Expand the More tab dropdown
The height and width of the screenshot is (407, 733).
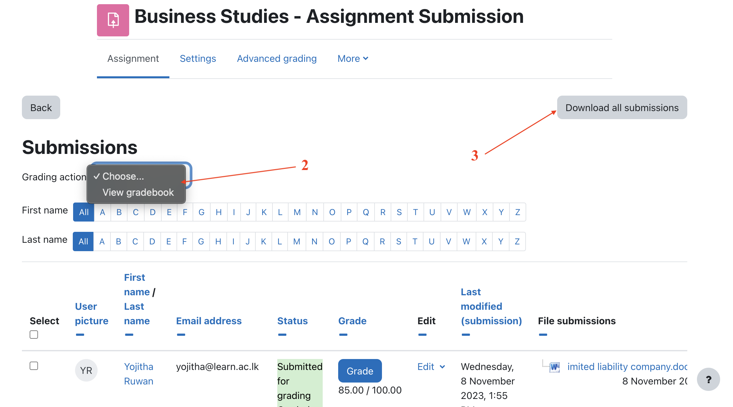pyautogui.click(x=353, y=59)
